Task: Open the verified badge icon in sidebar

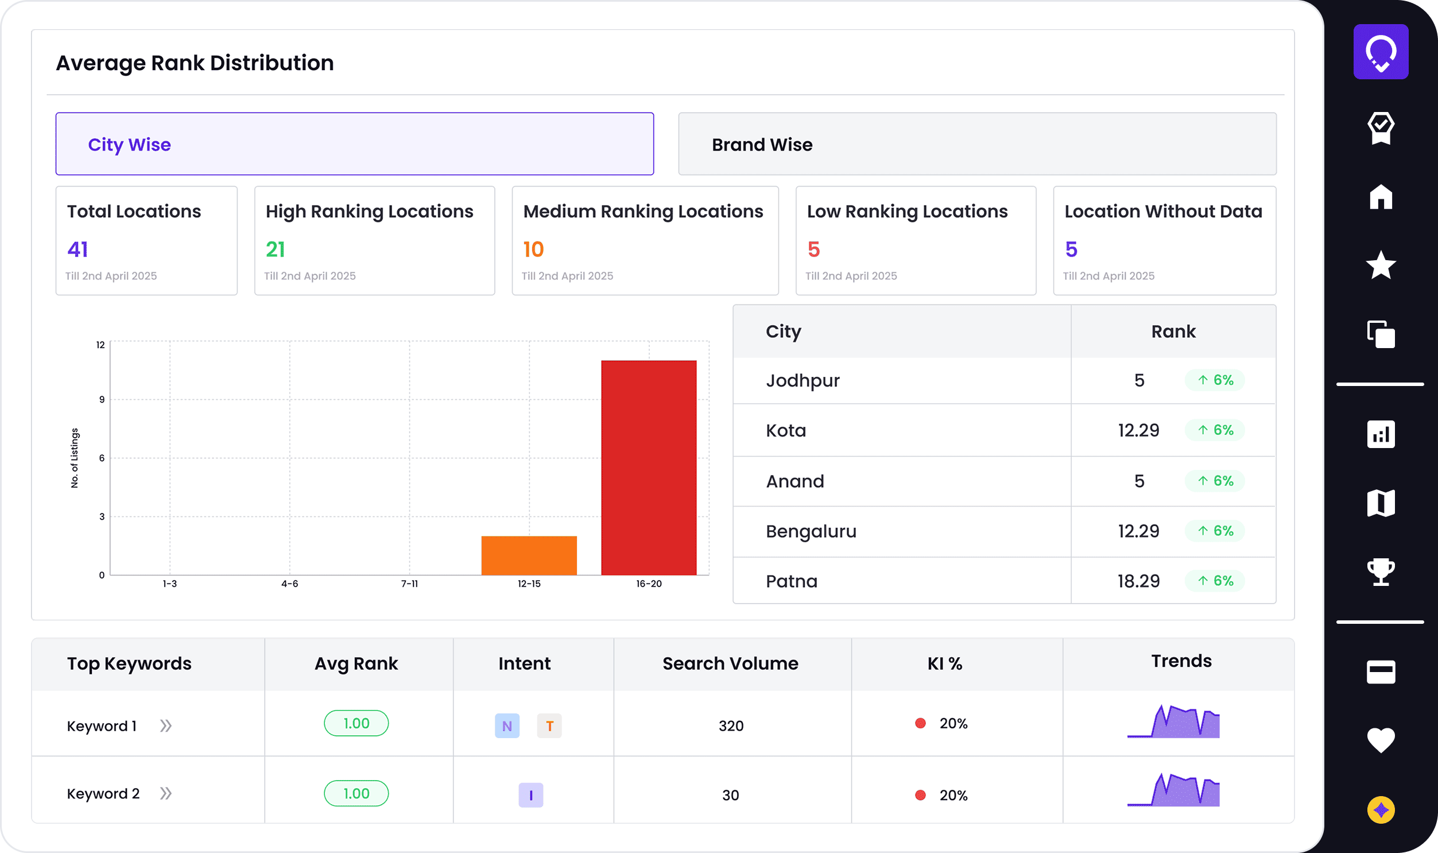Action: [1380, 128]
